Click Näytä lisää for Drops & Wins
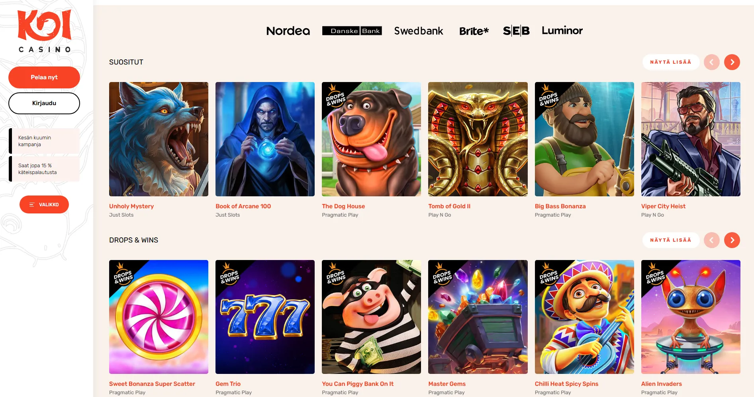Screen dimensions: 754x397 click(671, 240)
